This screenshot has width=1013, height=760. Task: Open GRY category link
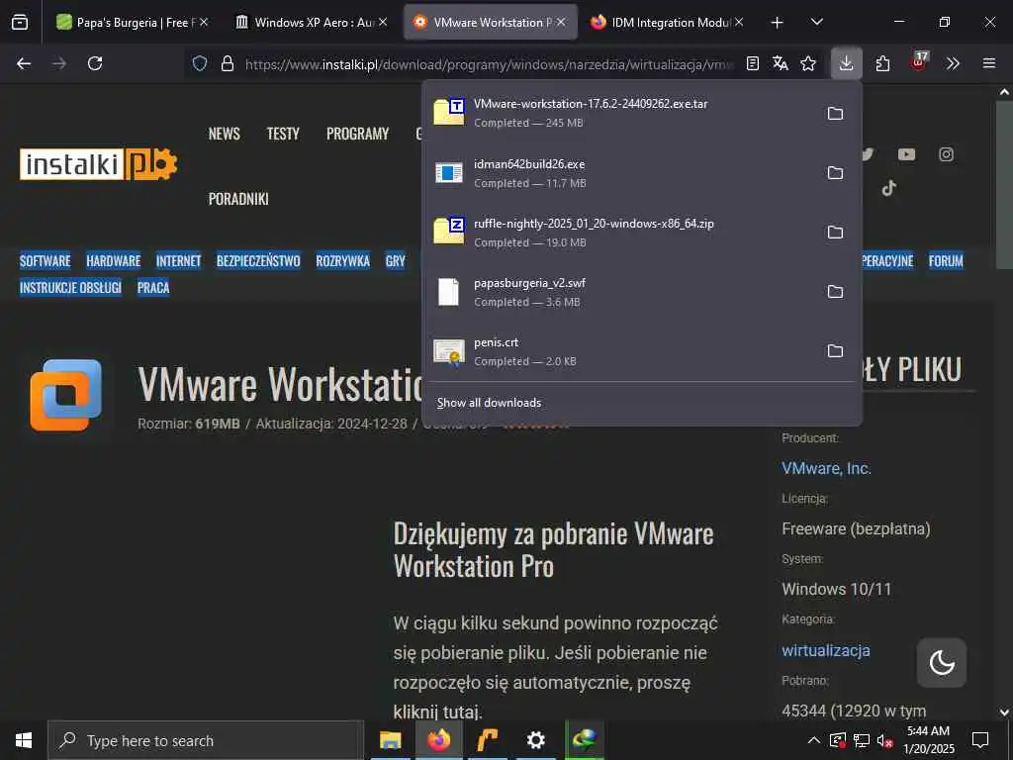pos(396,261)
